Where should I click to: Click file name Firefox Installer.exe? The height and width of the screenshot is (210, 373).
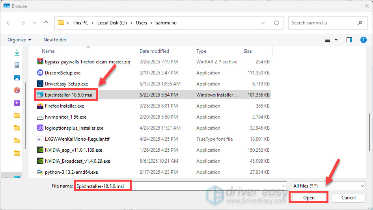pyautogui.click(x=64, y=106)
